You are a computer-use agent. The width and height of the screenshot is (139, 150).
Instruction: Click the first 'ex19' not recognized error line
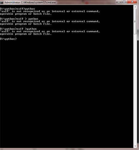[x=50, y=11]
